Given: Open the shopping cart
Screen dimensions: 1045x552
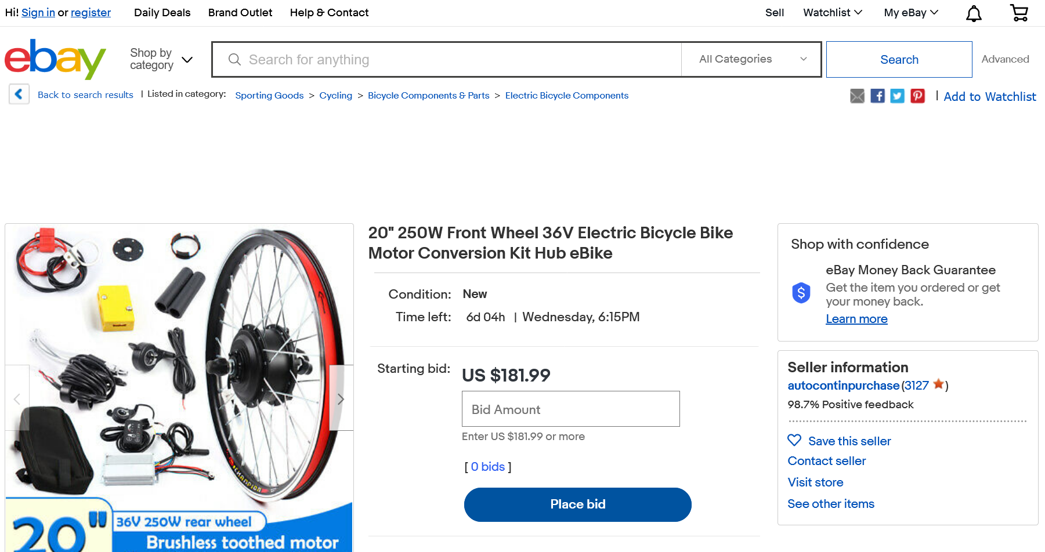Looking at the screenshot, I should coord(1019,13).
